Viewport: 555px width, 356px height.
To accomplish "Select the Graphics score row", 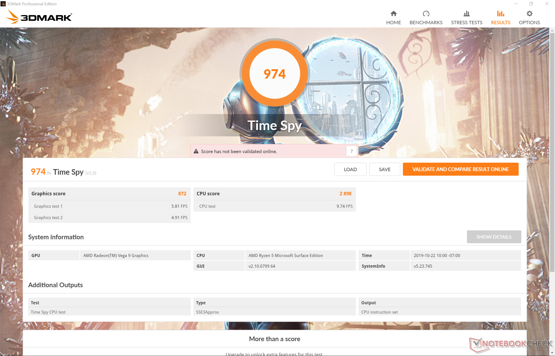I will [x=109, y=193].
